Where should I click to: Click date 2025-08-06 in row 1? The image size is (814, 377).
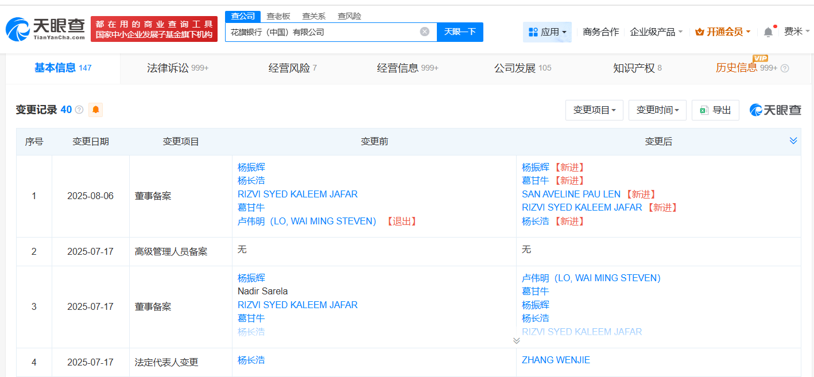click(90, 196)
